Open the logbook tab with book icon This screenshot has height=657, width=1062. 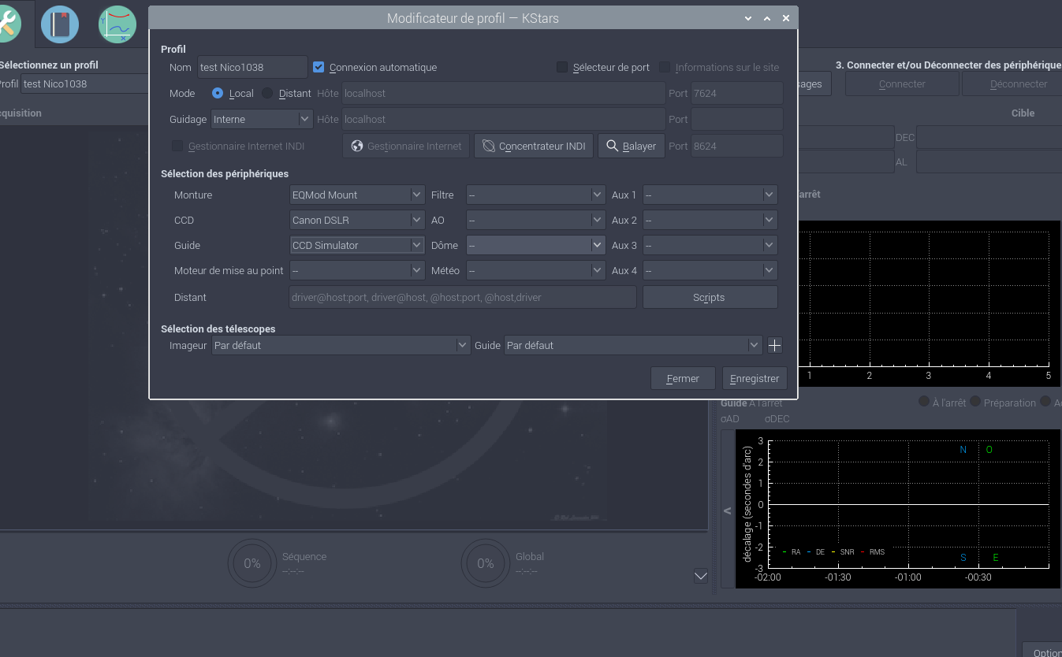[x=60, y=24]
